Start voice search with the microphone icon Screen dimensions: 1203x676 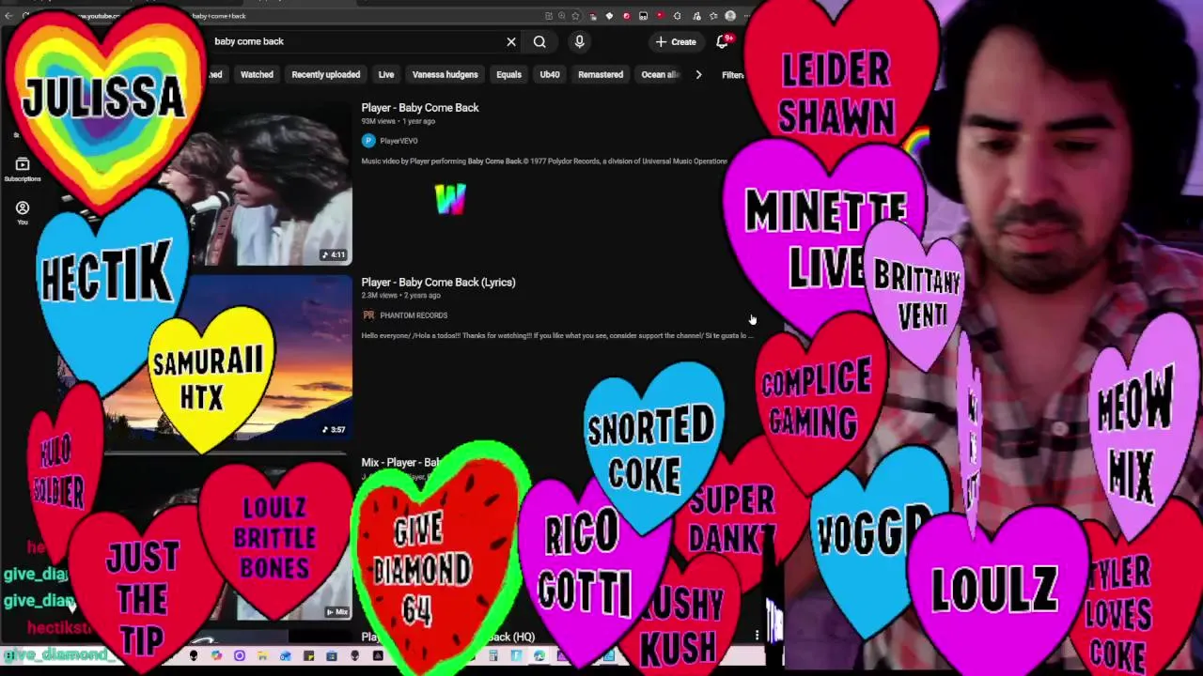579,41
